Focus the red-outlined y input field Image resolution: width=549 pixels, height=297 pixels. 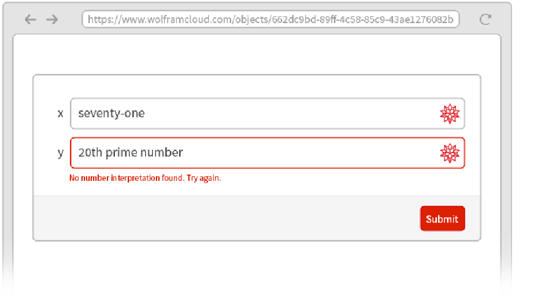(x=268, y=153)
